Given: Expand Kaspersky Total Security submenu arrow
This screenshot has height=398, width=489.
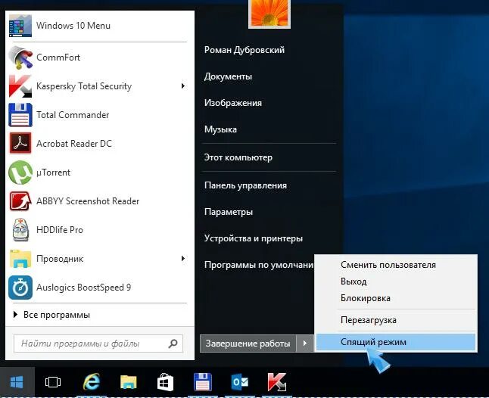Looking at the screenshot, I should tap(183, 86).
